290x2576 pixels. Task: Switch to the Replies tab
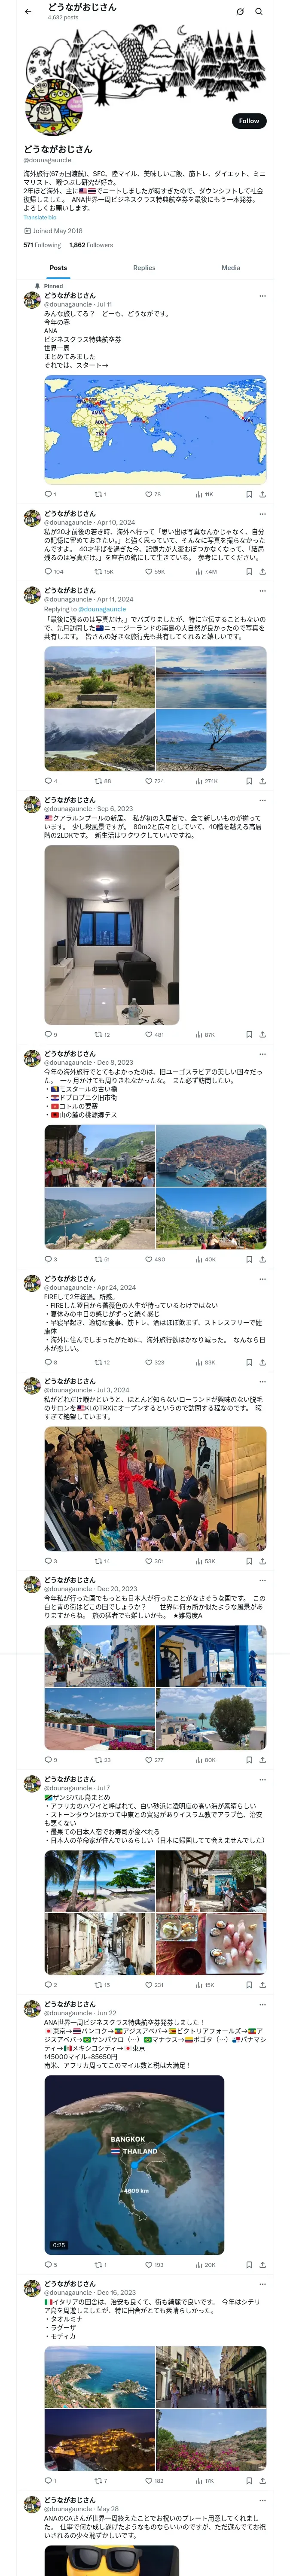click(144, 268)
